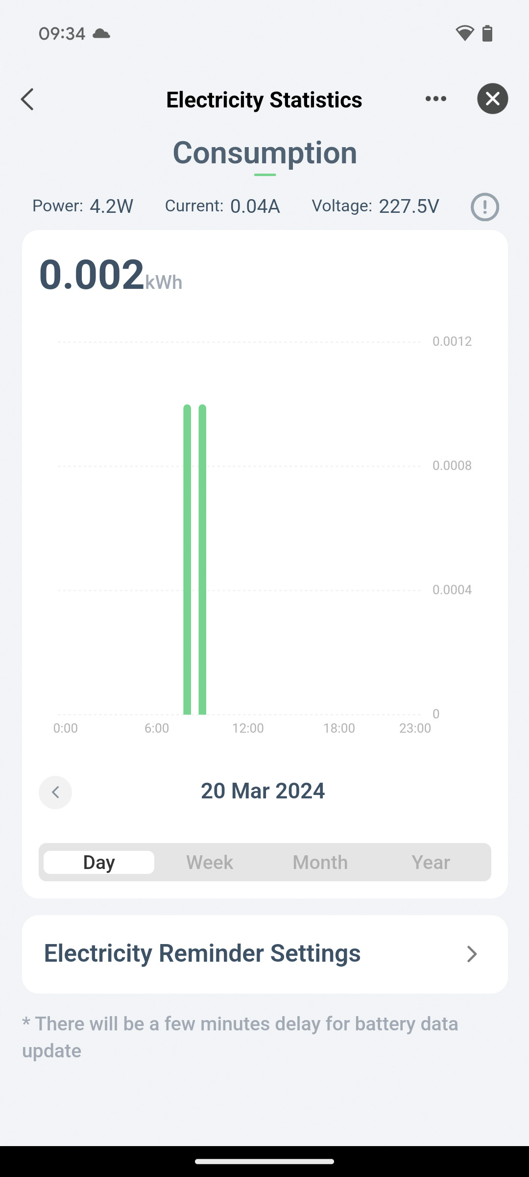Tap the 20 Mar 2024 date label
Image resolution: width=529 pixels, height=1177 pixels.
(263, 791)
